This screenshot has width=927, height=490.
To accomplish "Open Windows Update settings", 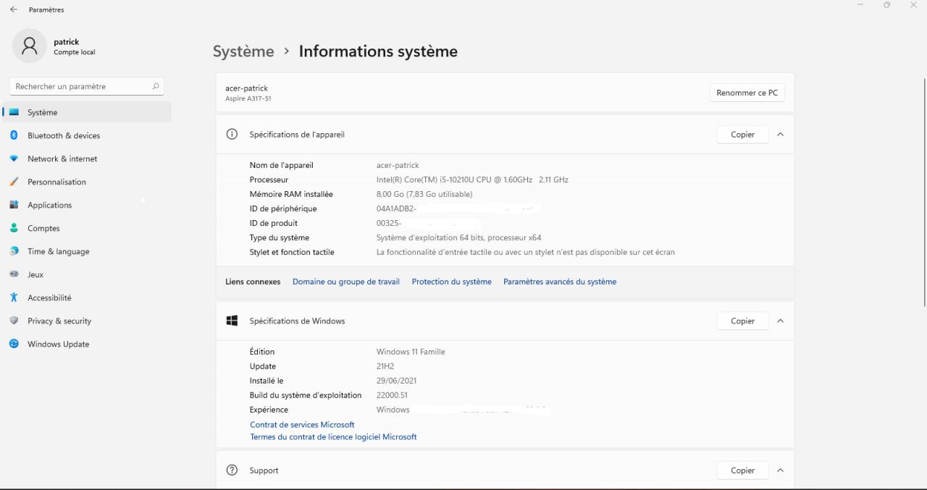I will 58,344.
